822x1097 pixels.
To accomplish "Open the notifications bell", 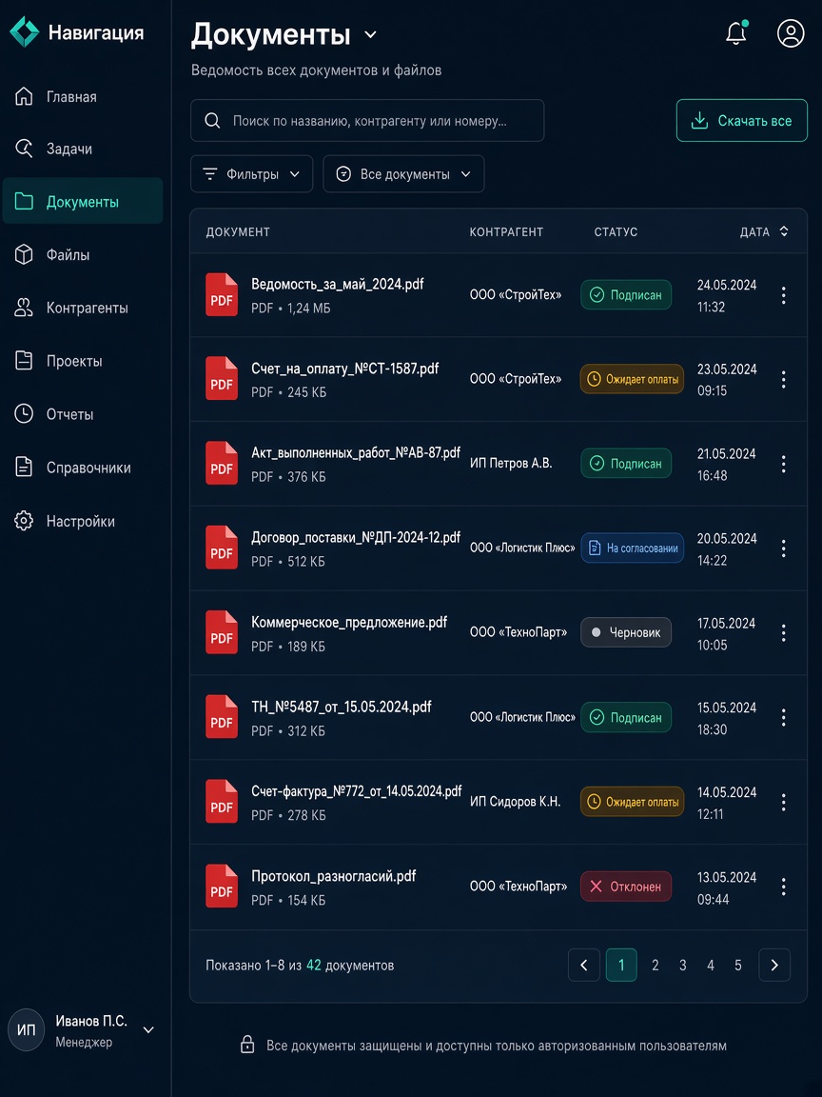I will pyautogui.click(x=736, y=33).
